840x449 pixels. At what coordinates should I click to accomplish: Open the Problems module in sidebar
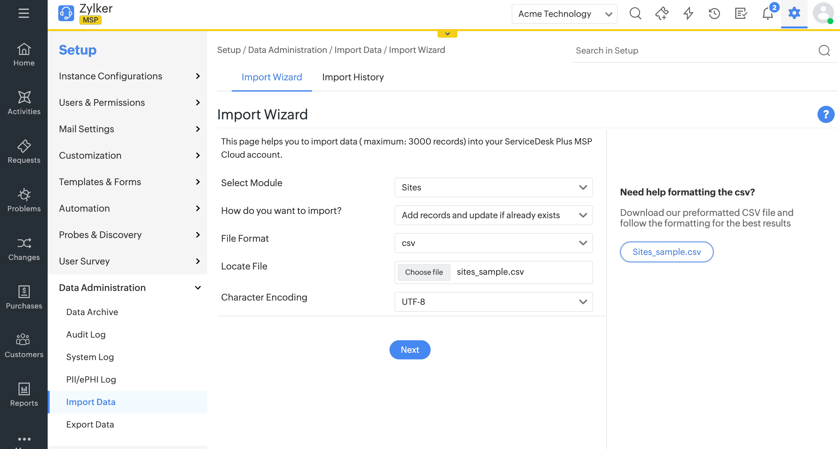[24, 200]
